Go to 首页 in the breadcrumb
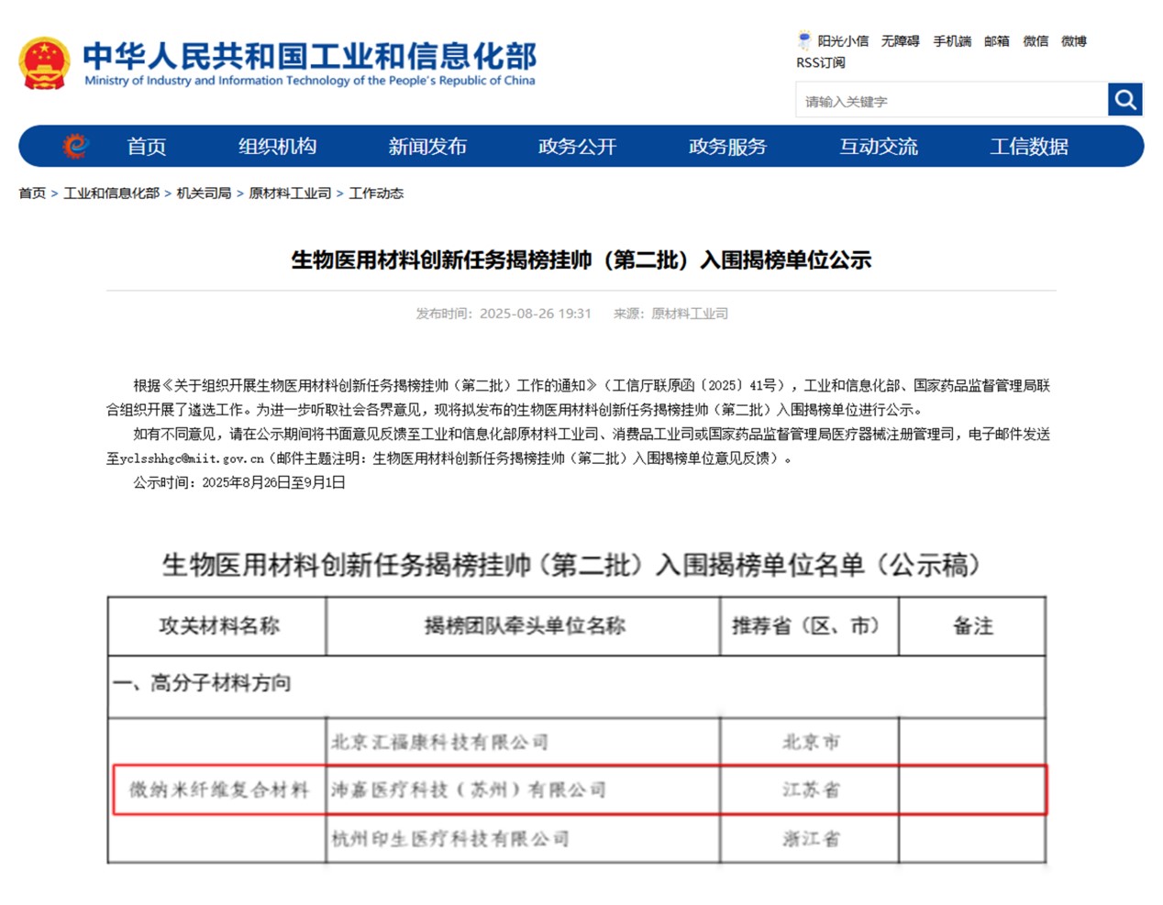The height and width of the screenshot is (905, 1163). coord(32,193)
